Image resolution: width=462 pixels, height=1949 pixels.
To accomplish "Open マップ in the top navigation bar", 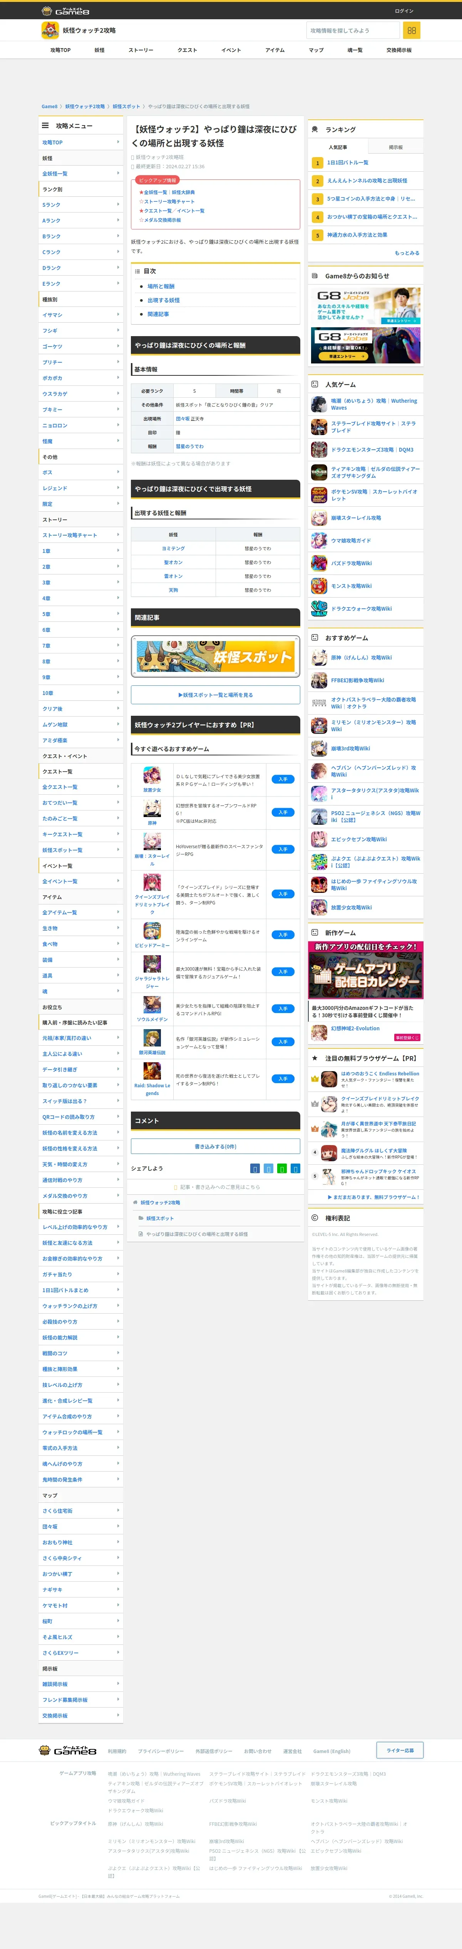I will (316, 50).
